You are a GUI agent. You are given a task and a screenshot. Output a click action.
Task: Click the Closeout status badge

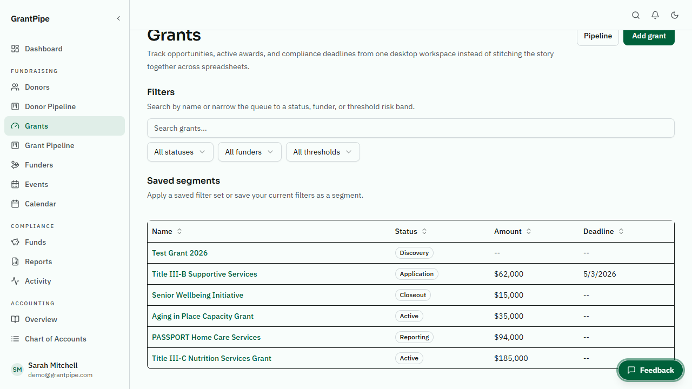point(413,295)
